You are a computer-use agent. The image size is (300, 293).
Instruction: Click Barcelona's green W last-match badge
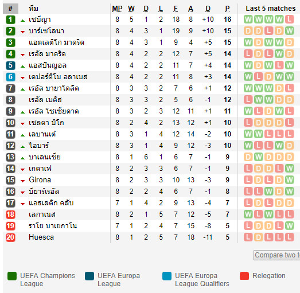tap(289, 31)
